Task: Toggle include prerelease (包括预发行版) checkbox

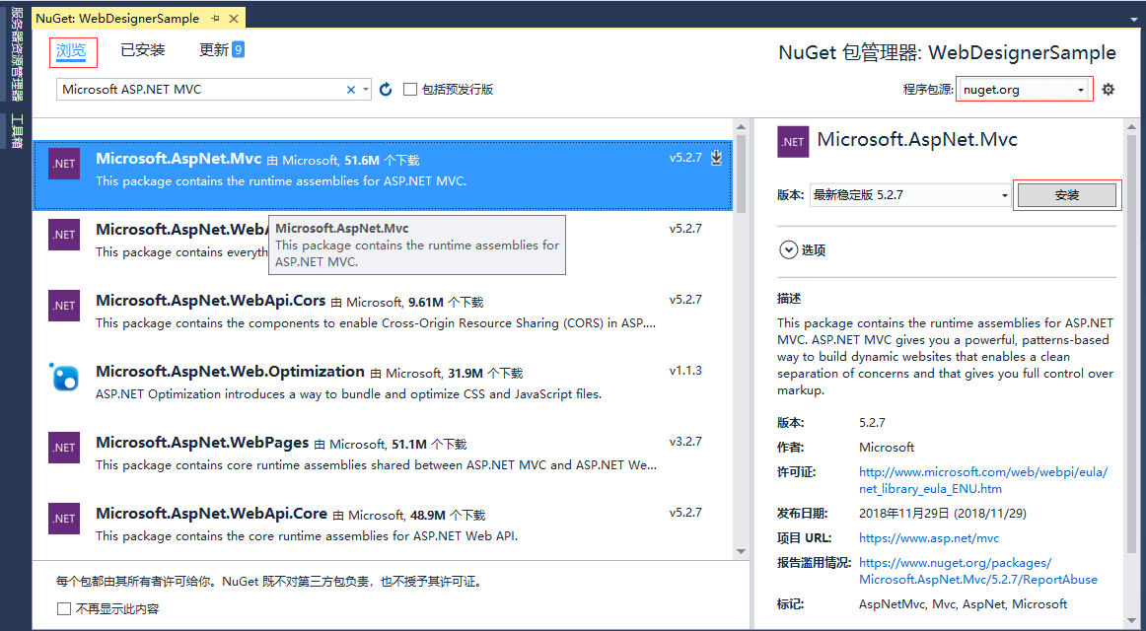Action: [410, 89]
